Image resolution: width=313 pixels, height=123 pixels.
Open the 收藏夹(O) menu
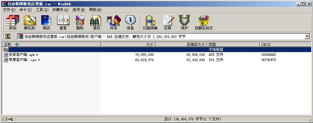61,10
